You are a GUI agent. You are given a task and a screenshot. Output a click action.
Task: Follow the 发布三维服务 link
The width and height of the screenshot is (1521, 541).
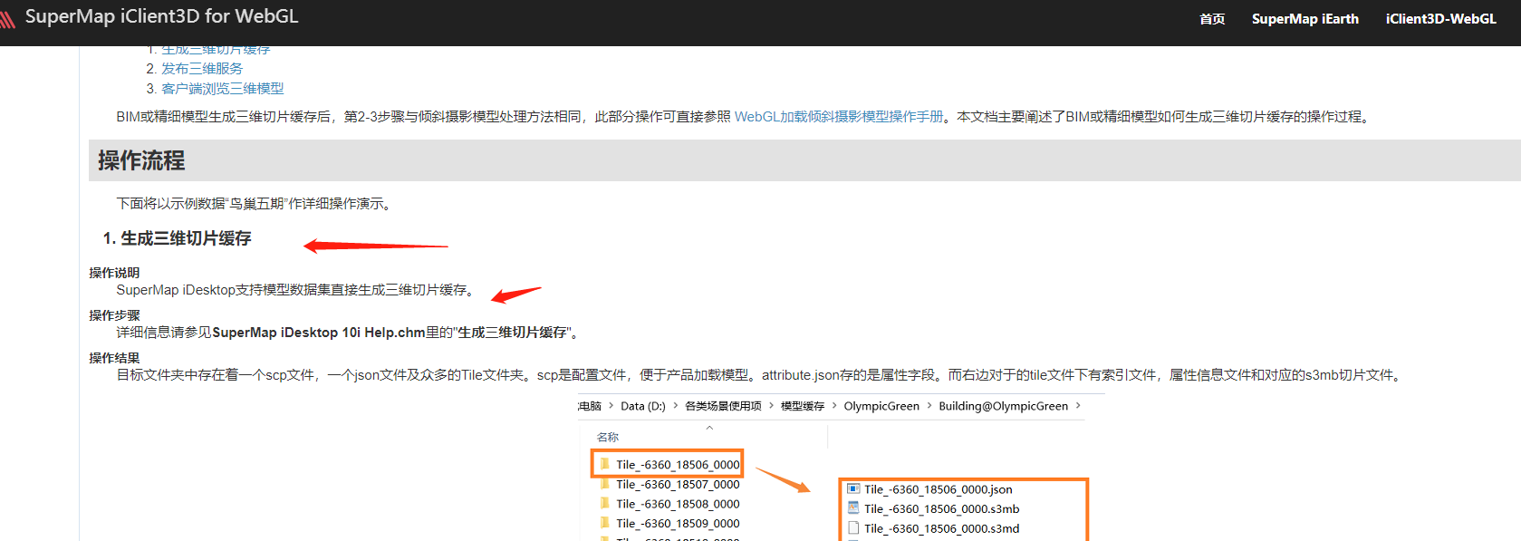point(202,69)
